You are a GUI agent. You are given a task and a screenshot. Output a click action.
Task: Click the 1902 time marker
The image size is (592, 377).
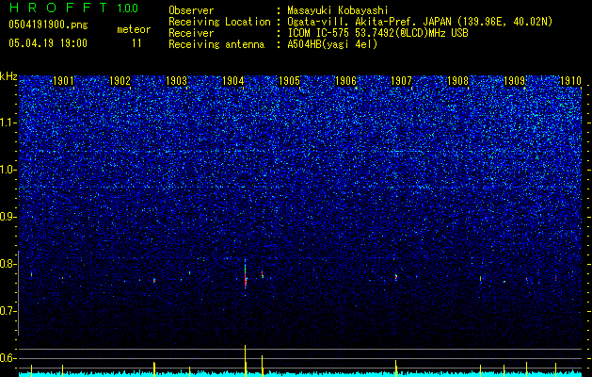click(120, 80)
